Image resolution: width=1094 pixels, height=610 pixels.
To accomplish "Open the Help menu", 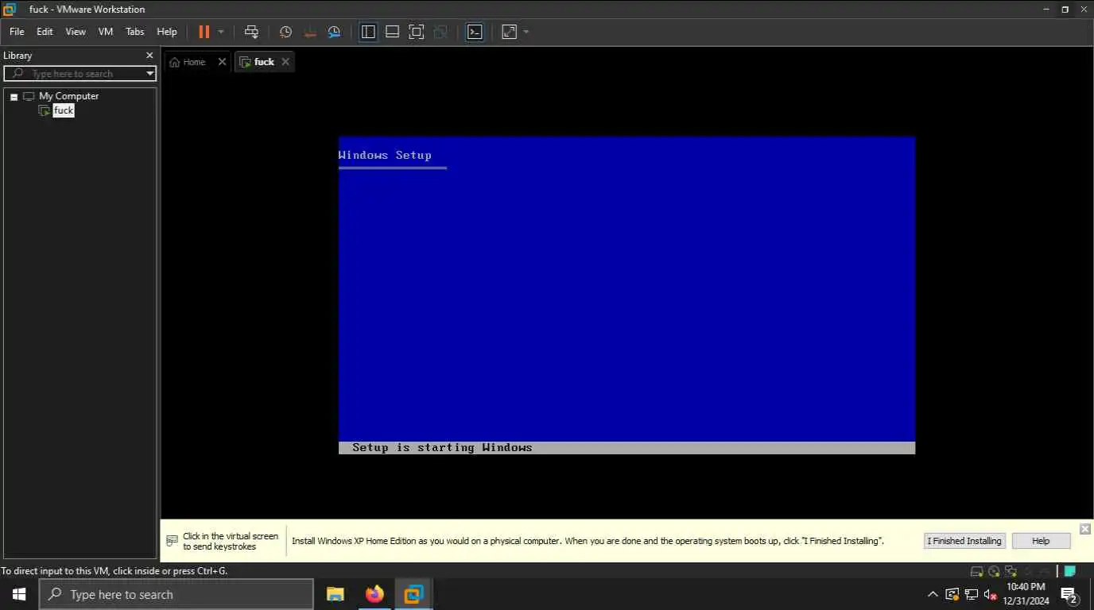I will tap(167, 32).
